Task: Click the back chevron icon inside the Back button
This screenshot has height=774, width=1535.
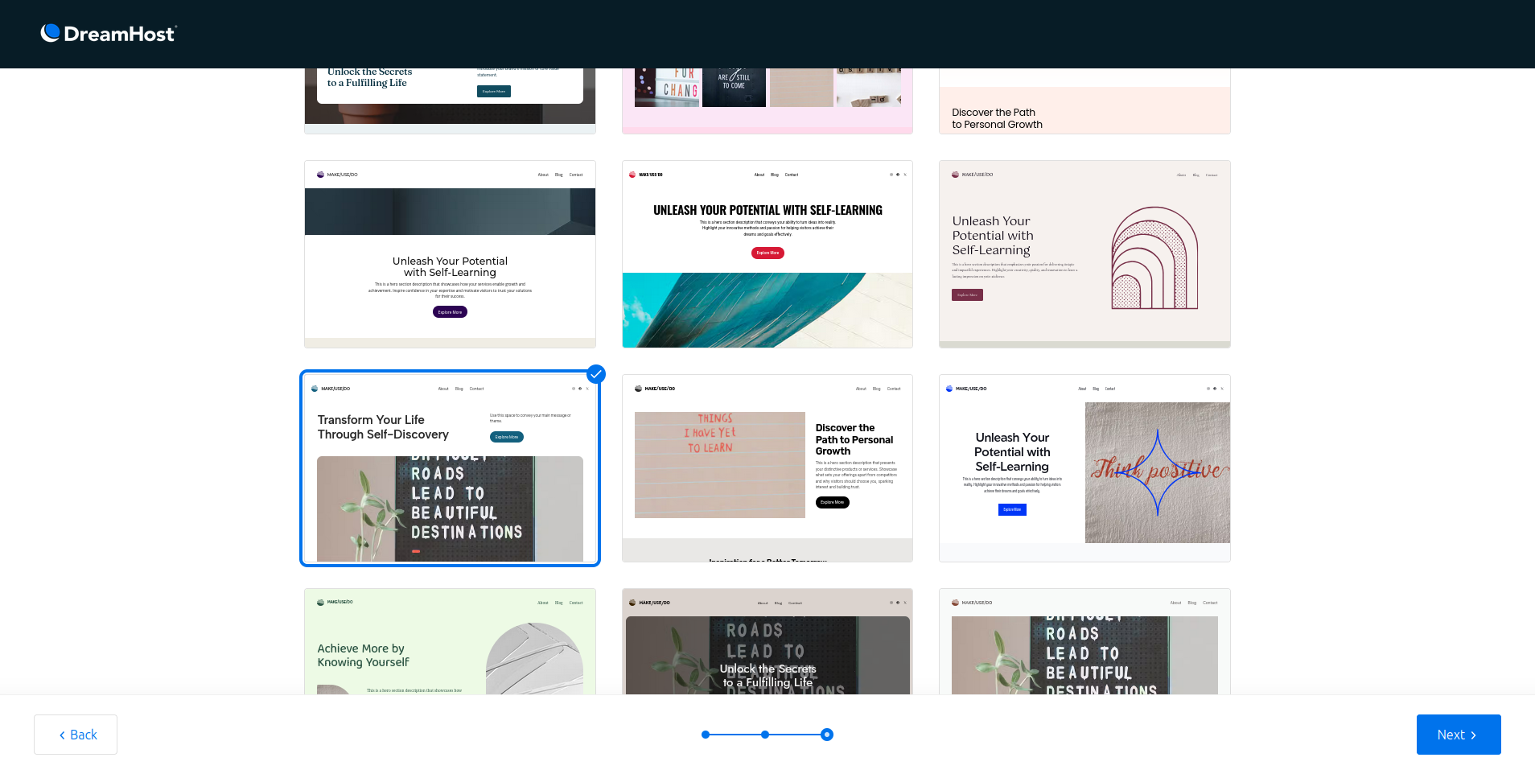Action: (62, 735)
